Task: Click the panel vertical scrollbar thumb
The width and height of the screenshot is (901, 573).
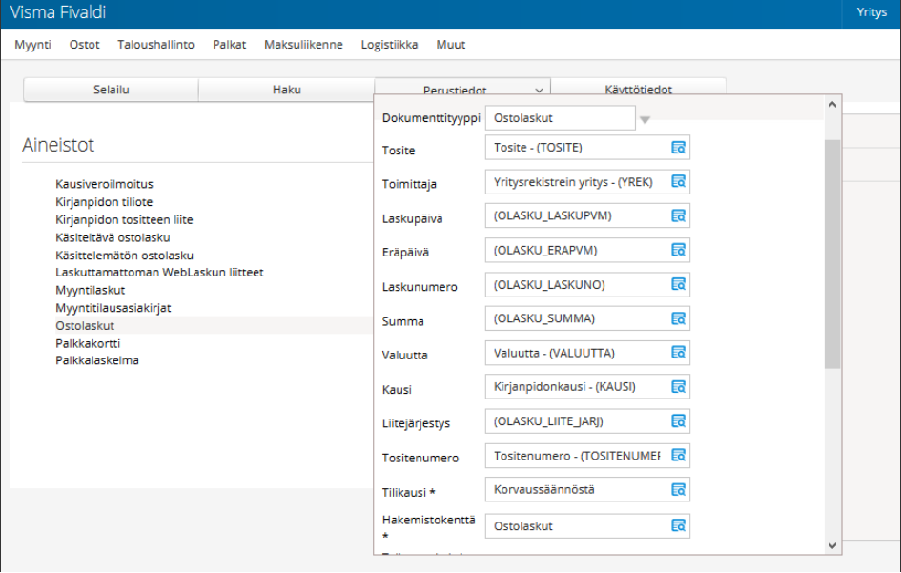Action: point(832,254)
